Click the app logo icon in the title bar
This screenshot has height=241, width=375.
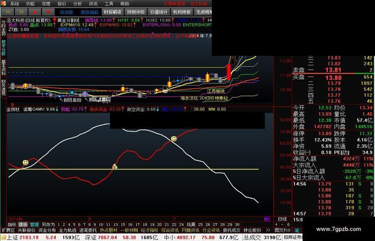[3, 3]
